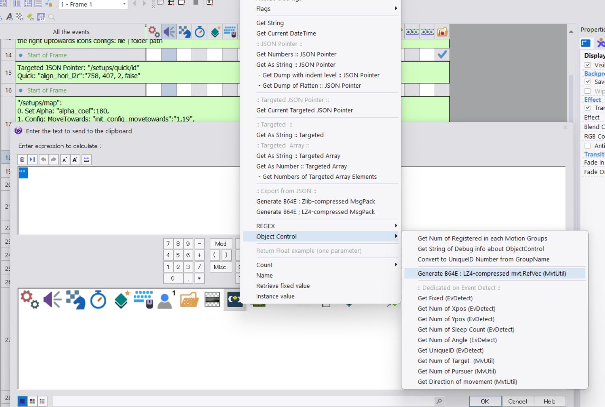Click the larger font size A icon
The image size is (605, 407).
click(x=75, y=160)
